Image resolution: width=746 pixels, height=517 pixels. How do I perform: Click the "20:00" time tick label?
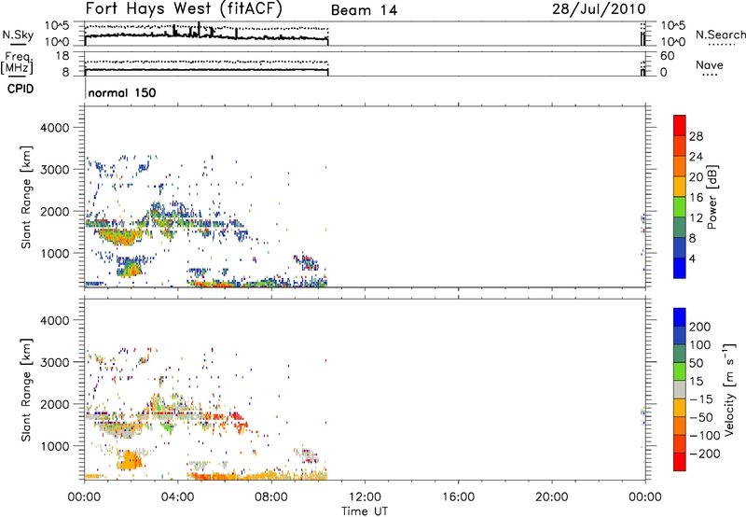tap(552, 497)
